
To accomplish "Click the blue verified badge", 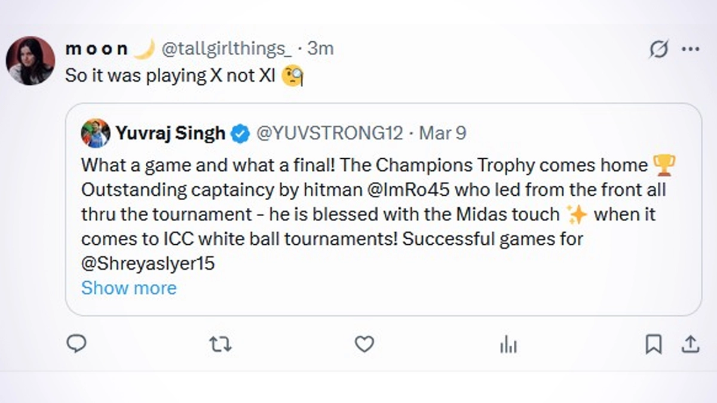I will (x=240, y=134).
